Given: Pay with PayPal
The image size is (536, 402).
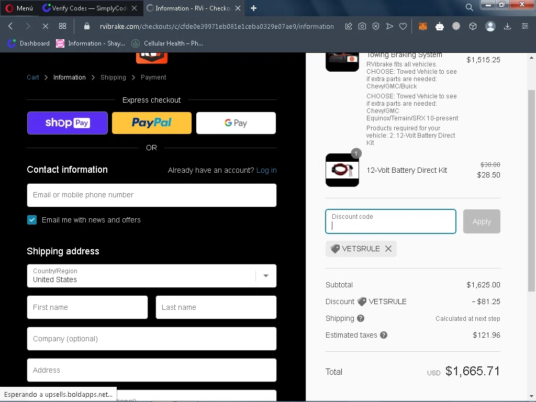Looking at the screenshot, I should click(152, 123).
